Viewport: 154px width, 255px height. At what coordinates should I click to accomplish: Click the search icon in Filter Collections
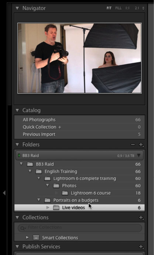pos(23,228)
